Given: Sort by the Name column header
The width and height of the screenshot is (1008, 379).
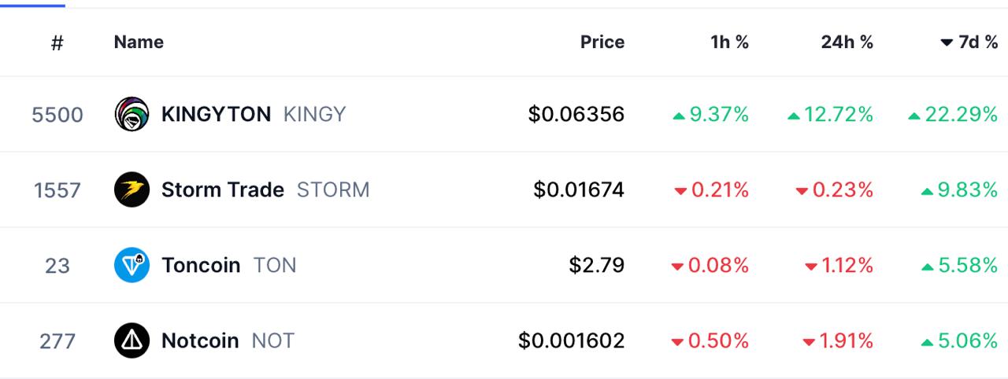Looking at the screenshot, I should pyautogui.click(x=139, y=42).
